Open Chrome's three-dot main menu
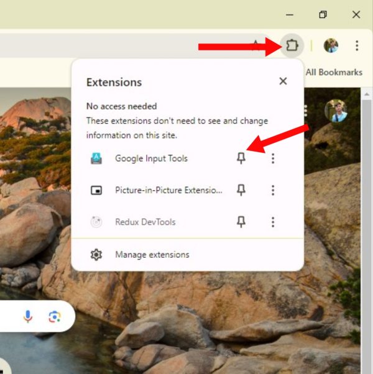 [x=357, y=45]
